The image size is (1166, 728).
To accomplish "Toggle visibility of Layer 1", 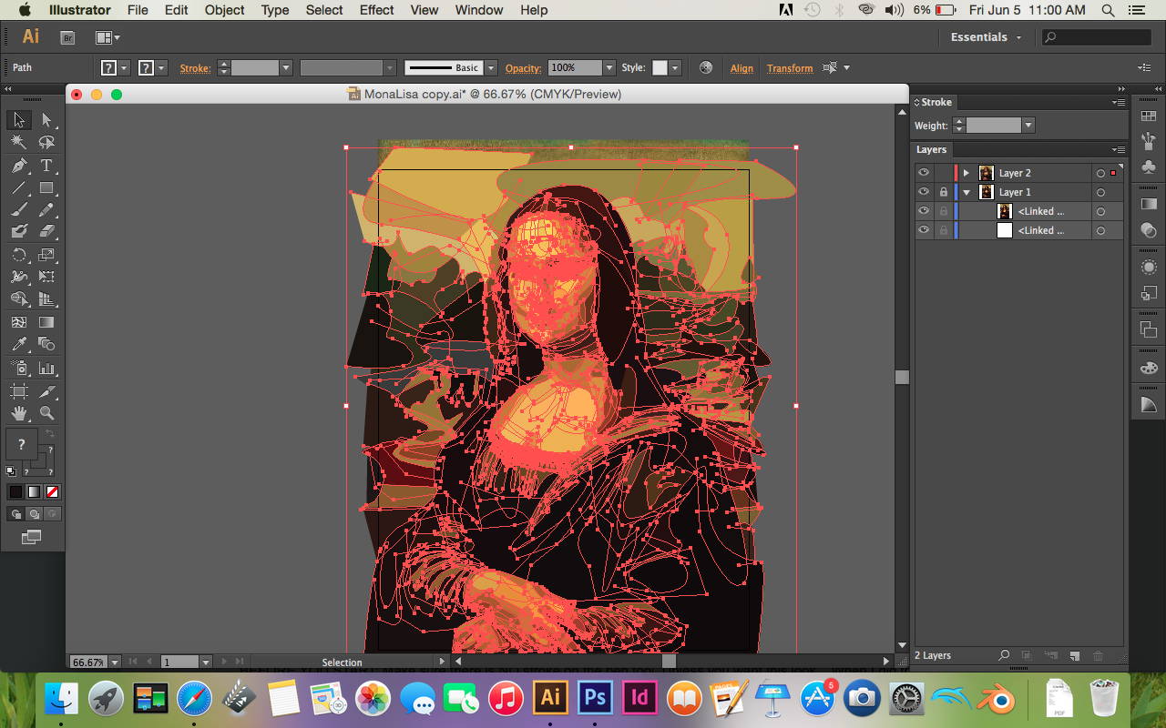I will pos(924,192).
